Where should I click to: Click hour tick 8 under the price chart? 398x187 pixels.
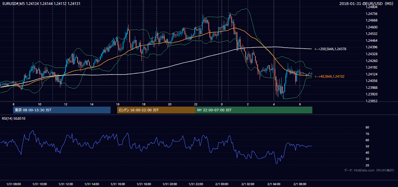pos(13,104)
